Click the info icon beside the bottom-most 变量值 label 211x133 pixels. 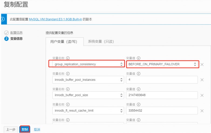tap(139, 120)
